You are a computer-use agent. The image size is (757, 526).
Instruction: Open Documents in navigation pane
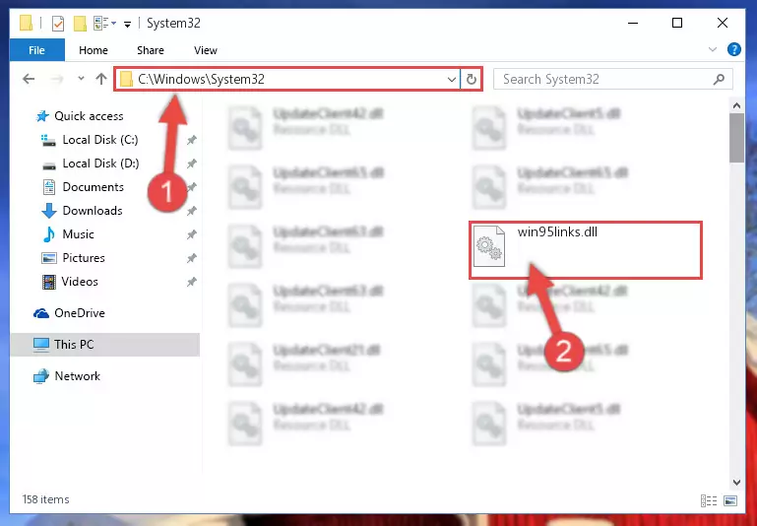pyautogui.click(x=94, y=187)
